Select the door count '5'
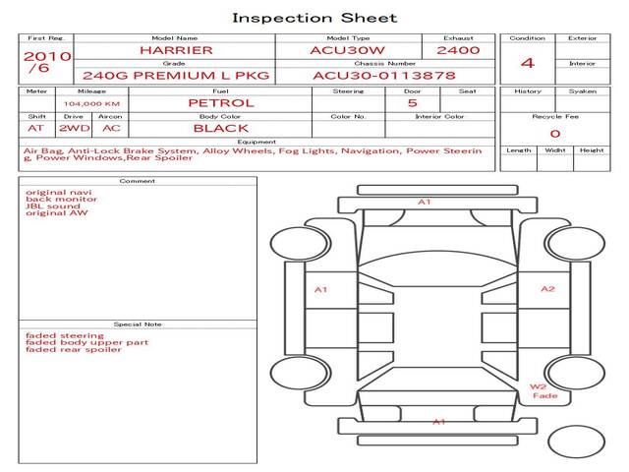Screen dimensions: 629x472 (x=413, y=103)
